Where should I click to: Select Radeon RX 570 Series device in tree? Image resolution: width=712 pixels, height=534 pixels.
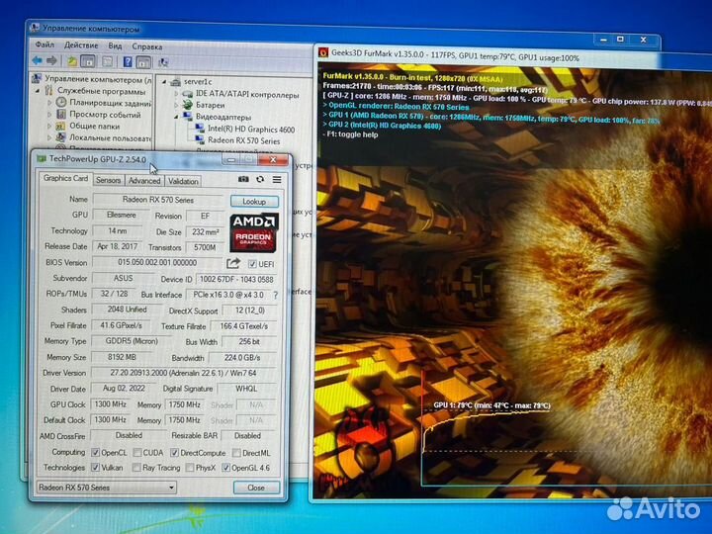[x=237, y=140]
